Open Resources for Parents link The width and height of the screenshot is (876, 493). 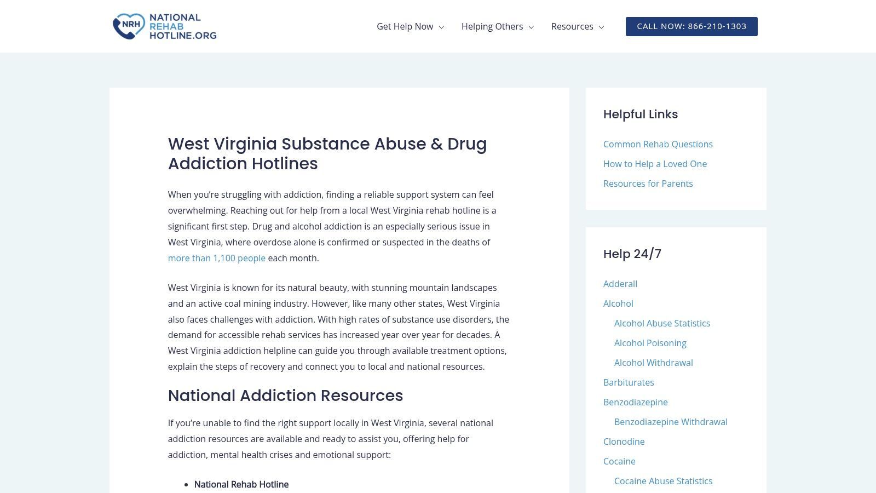click(x=648, y=184)
